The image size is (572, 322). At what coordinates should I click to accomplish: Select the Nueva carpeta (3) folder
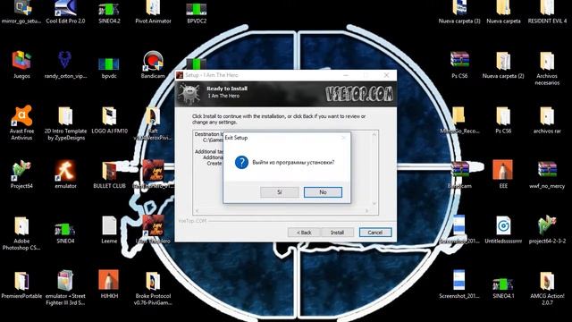coord(459,12)
